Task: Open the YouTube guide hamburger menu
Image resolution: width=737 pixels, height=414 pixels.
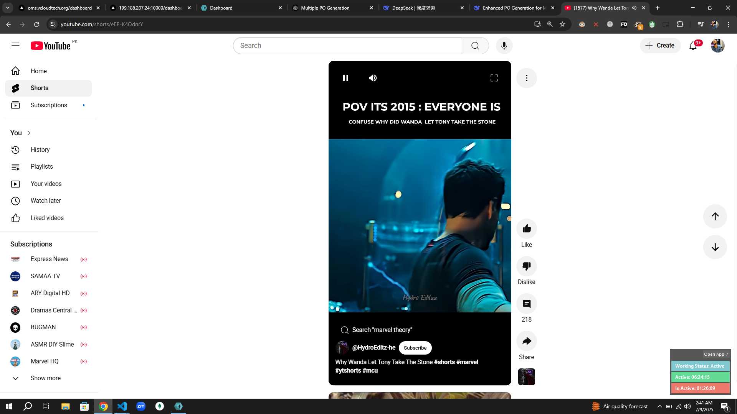Action: (15, 46)
